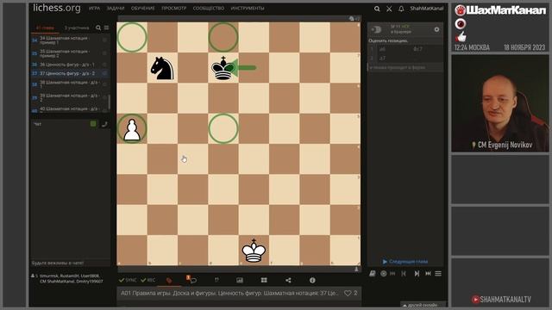Search chapters with the study panel magnifier
552x310 pixels.
coord(98,28)
